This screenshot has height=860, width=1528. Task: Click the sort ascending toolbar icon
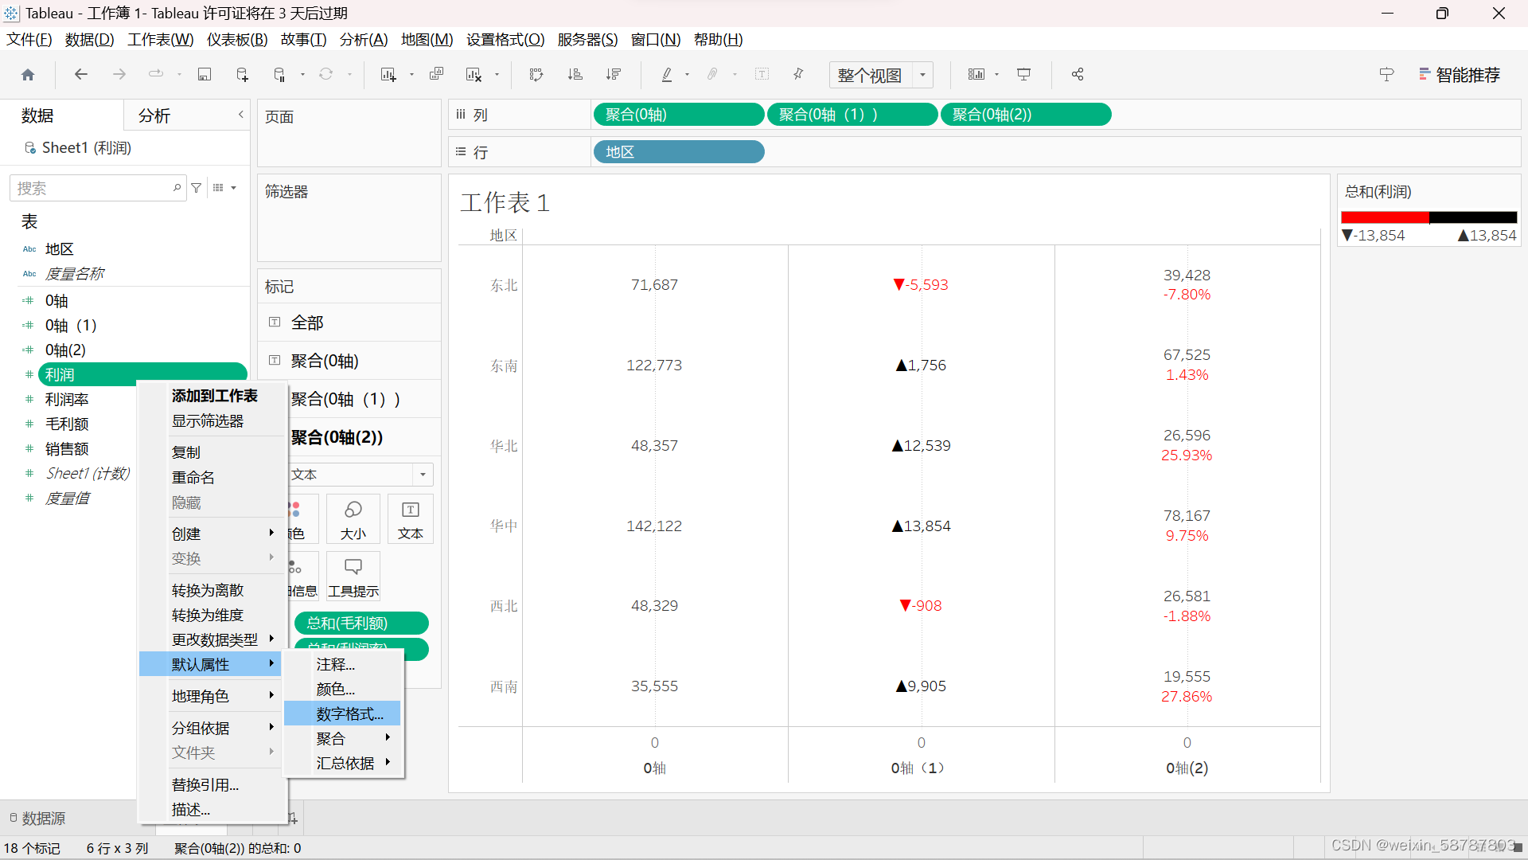pyautogui.click(x=575, y=75)
